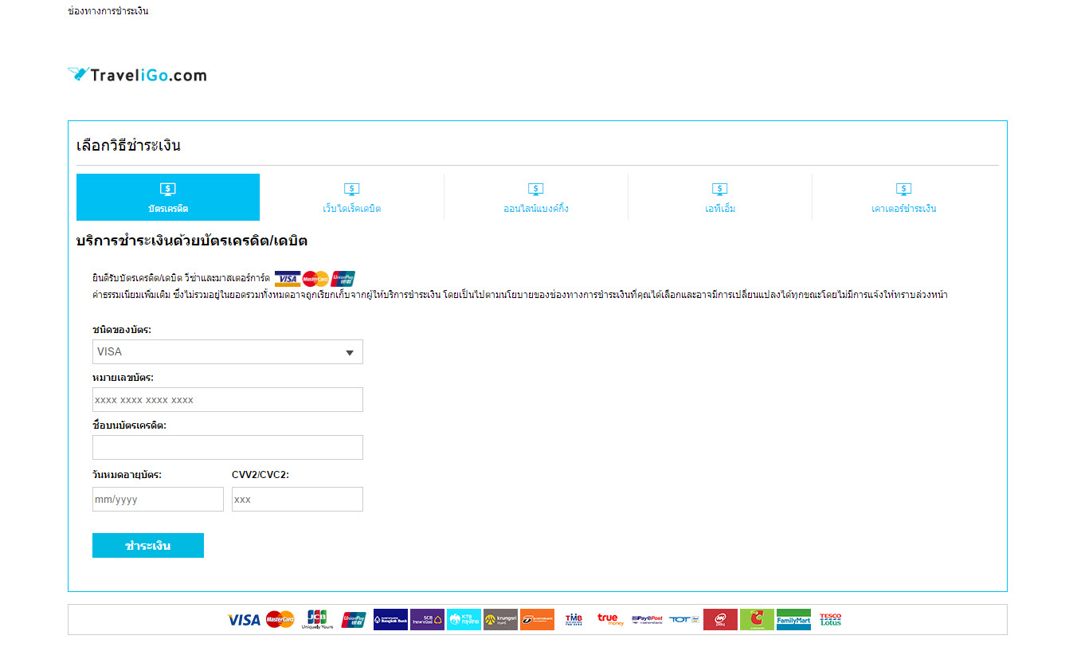This screenshot has width=1073, height=651.
Task: Open the online banking (ออนไลน์แบงค์กิ้ง) tab
Action: (536, 197)
